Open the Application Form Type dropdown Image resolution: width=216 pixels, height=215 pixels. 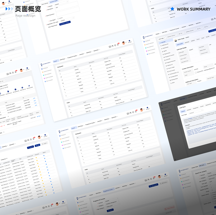pyautogui.click(x=67, y=19)
